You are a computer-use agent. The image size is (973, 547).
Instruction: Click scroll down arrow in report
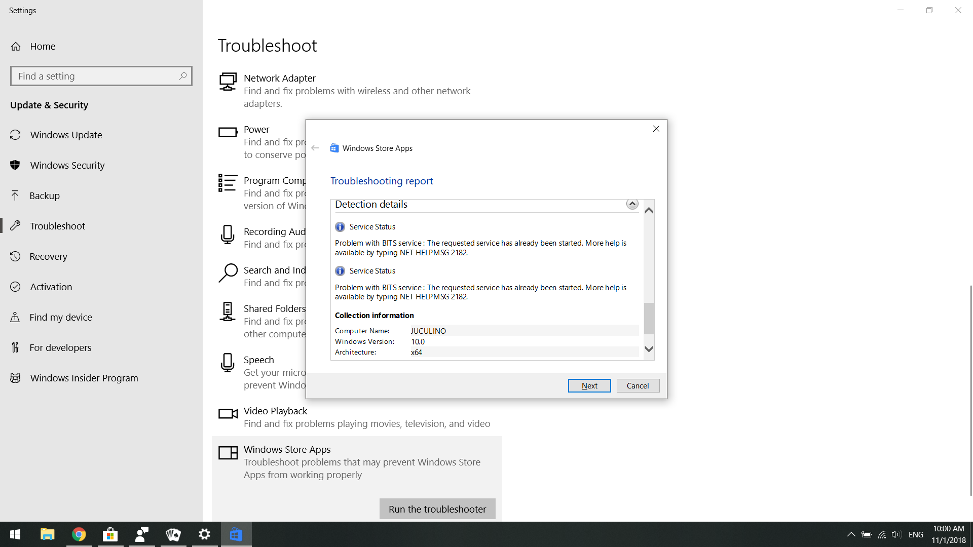(649, 349)
